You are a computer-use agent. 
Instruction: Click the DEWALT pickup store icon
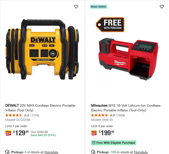(x=7, y=152)
